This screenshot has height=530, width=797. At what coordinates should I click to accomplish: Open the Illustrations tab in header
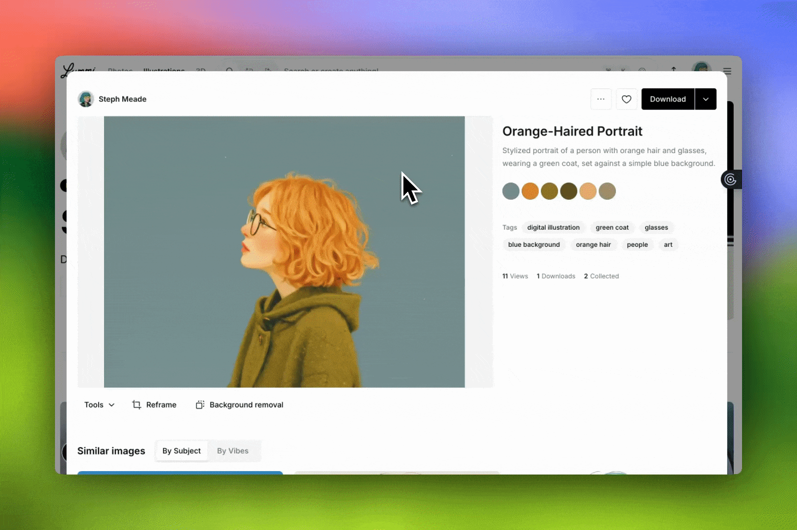click(x=164, y=70)
